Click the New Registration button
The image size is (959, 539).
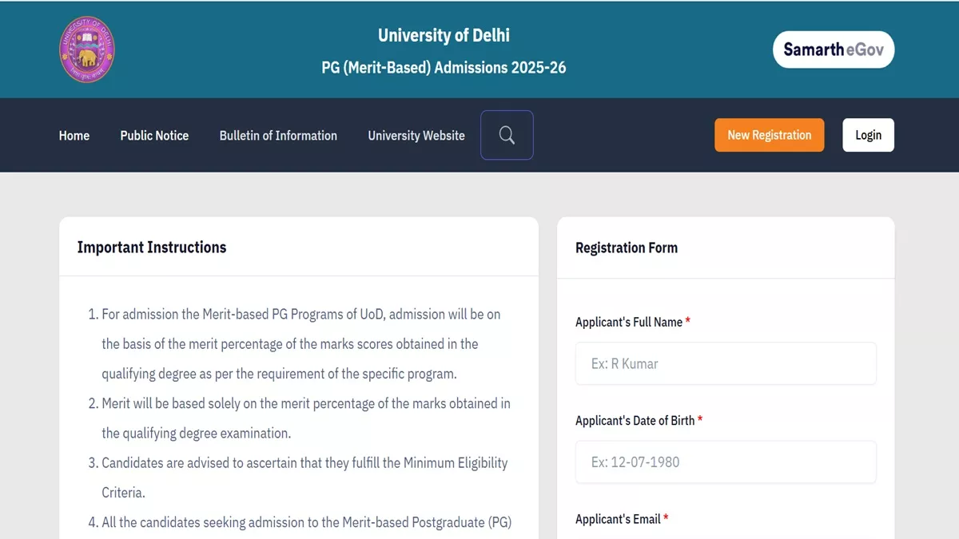click(x=770, y=135)
